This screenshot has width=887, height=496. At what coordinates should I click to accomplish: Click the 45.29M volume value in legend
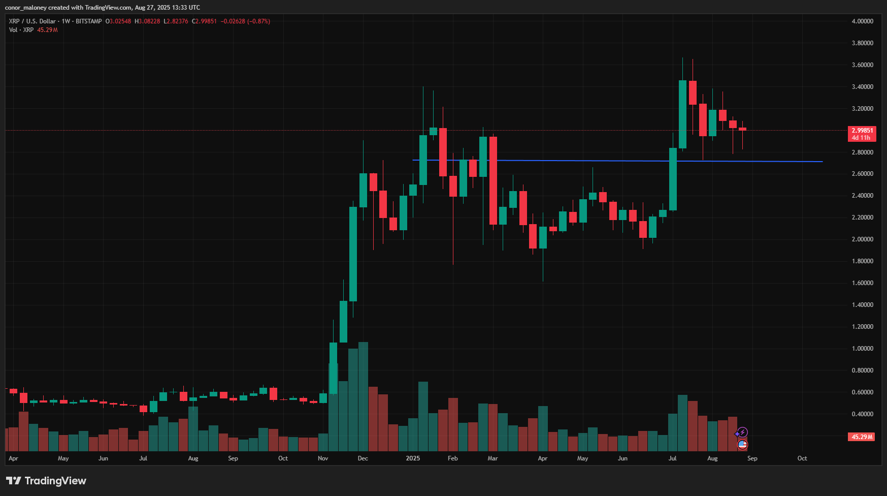pyautogui.click(x=47, y=30)
